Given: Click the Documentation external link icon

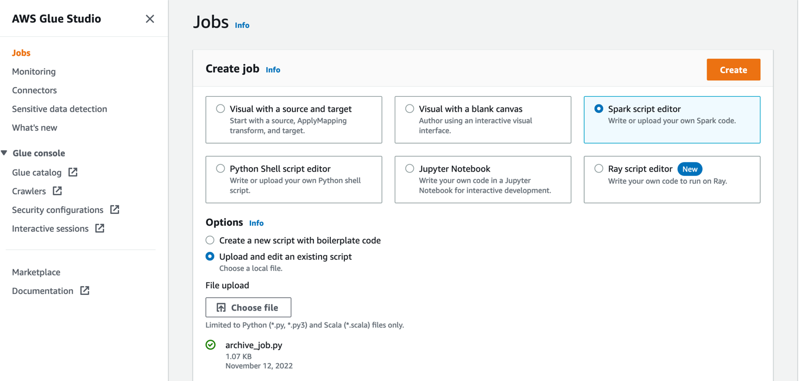Looking at the screenshot, I should click(84, 290).
